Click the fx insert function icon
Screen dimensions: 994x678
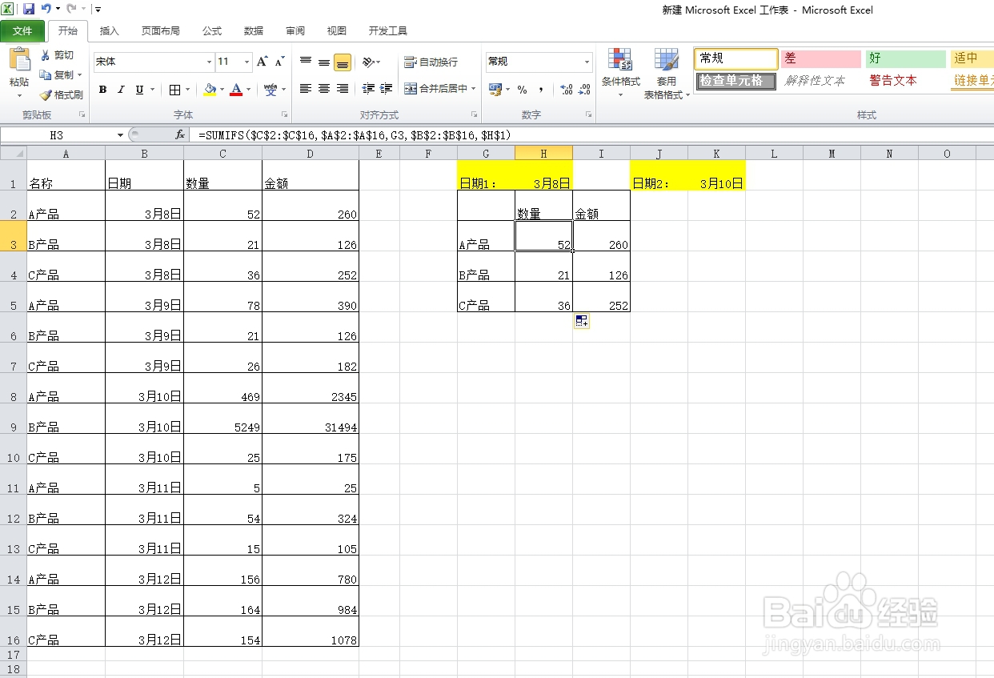click(x=180, y=135)
